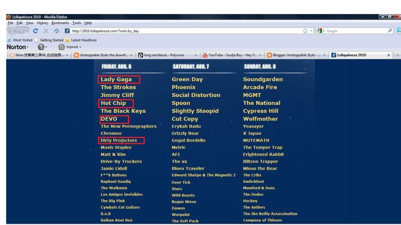
Task: Click the Norton Expired status icon
Action: [62, 47]
